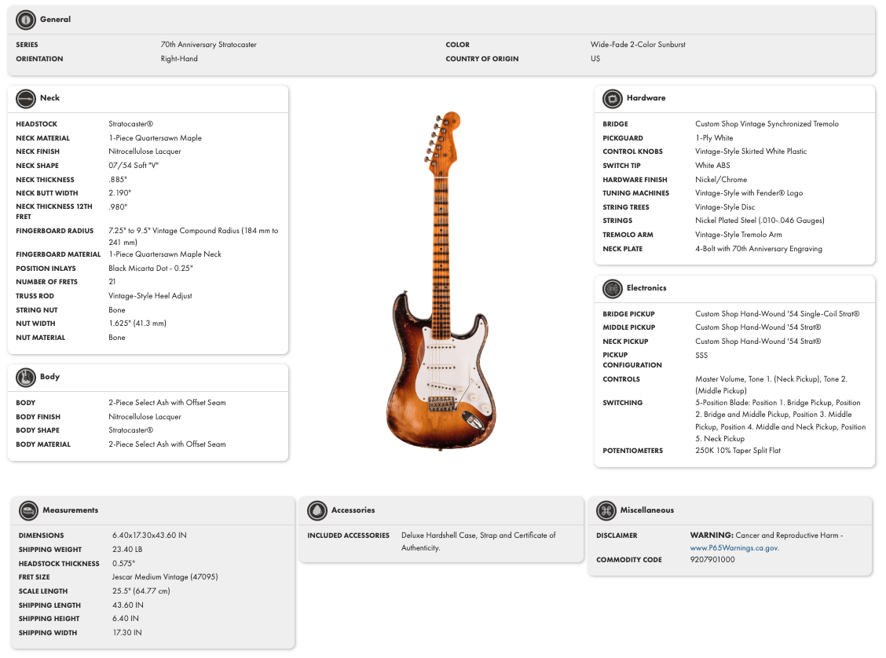Screen dimensions: 886x658
Task: Click the '1-Ply White' pickguard value
Action: [x=714, y=138]
